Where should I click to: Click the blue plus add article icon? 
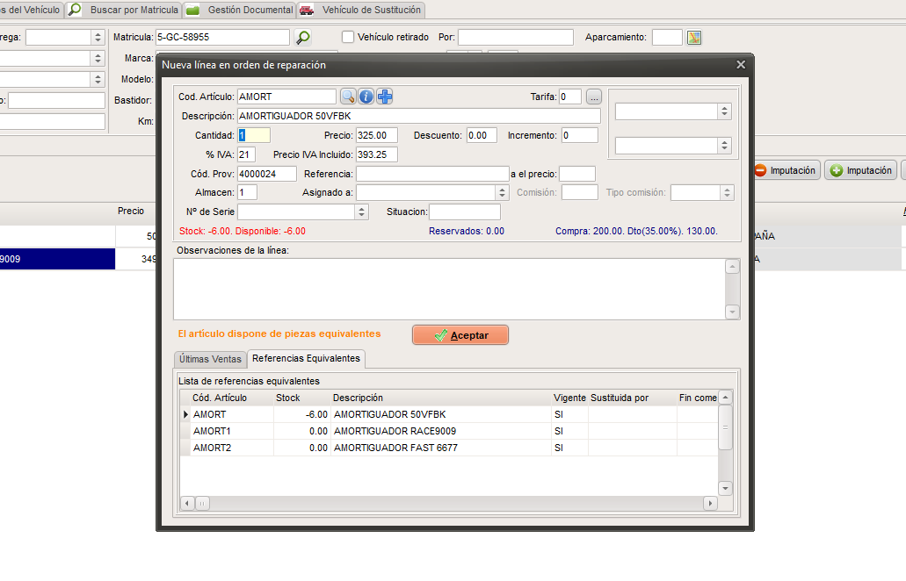click(x=384, y=97)
